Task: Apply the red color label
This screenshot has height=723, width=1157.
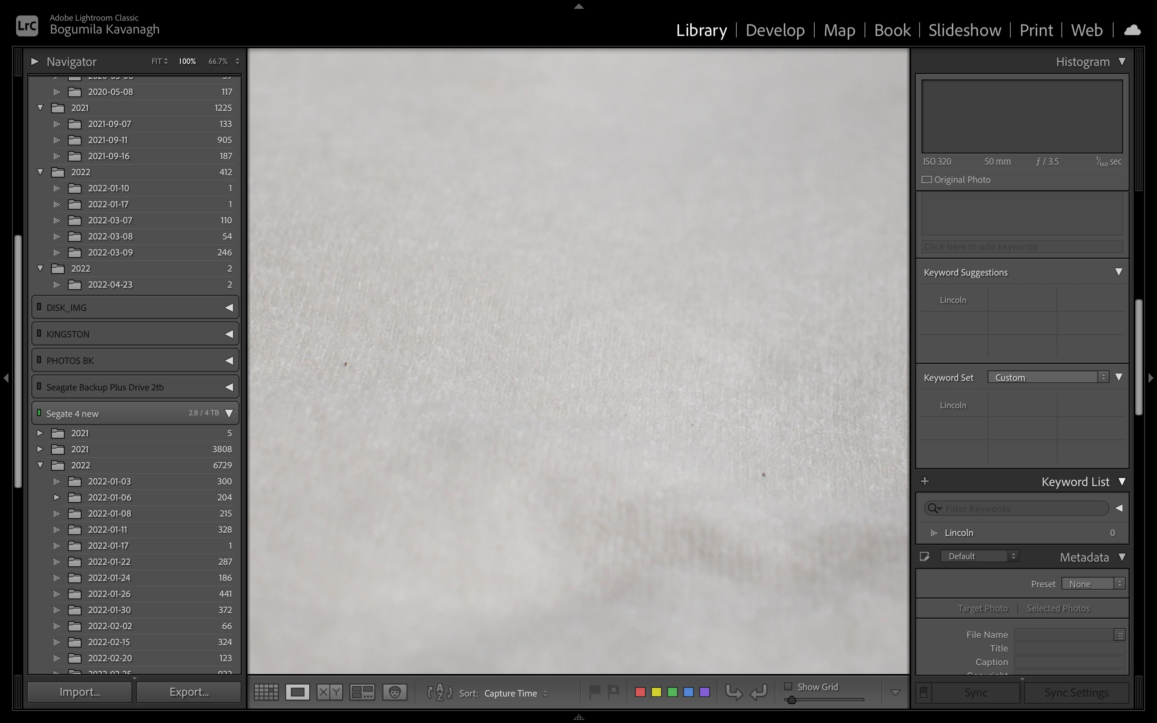Action: coord(640,692)
